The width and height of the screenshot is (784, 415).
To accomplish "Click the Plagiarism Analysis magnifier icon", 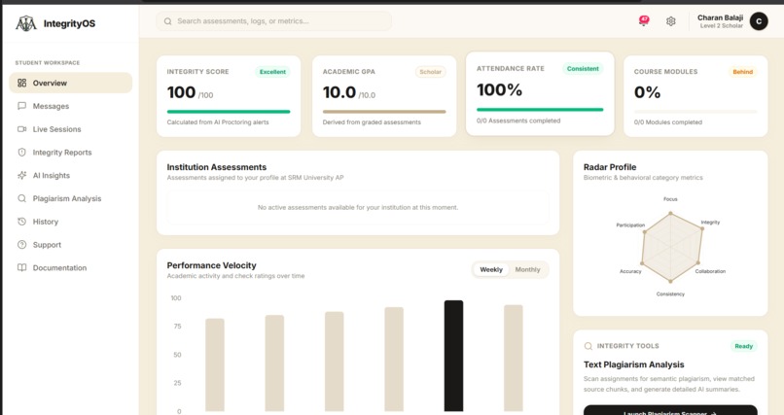I will 21,198.
